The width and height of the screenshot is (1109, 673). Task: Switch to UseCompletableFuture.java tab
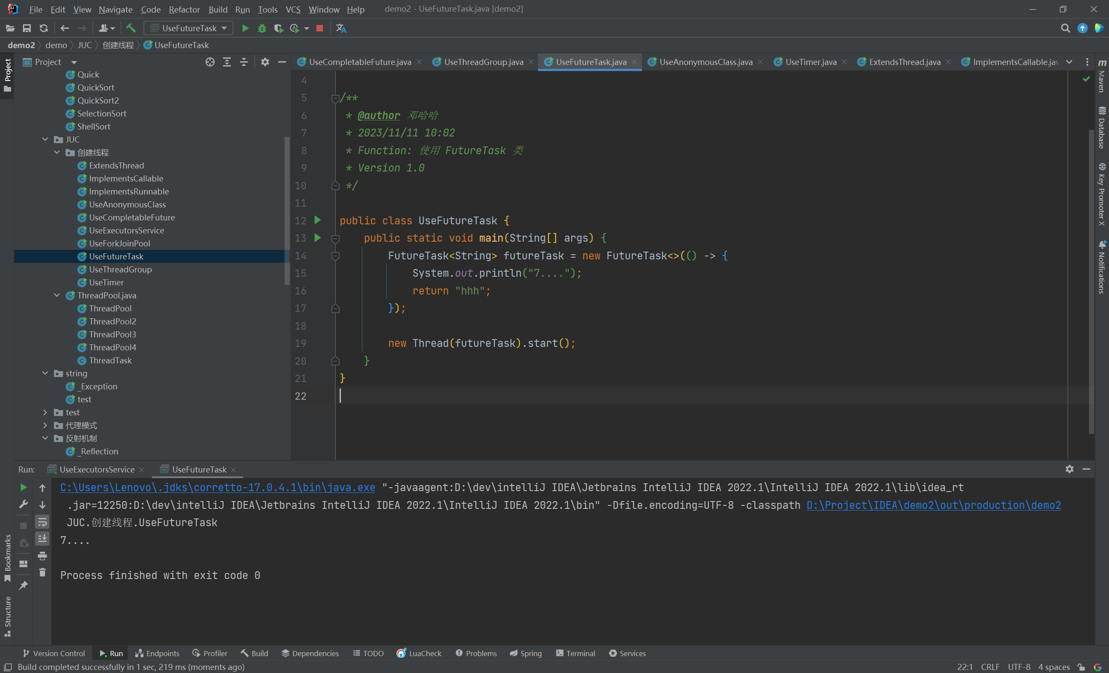[x=360, y=62]
